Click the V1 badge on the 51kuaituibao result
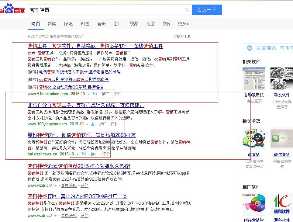Viewport: 293px width, 222px height. [x=95, y=94]
